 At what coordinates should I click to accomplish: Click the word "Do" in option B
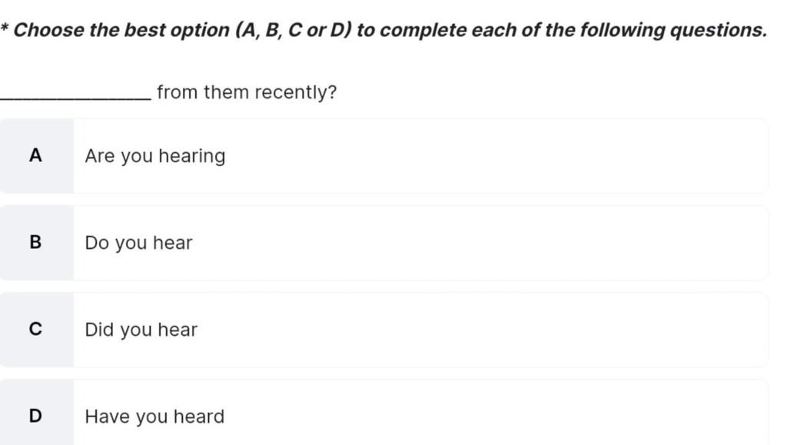(97, 243)
